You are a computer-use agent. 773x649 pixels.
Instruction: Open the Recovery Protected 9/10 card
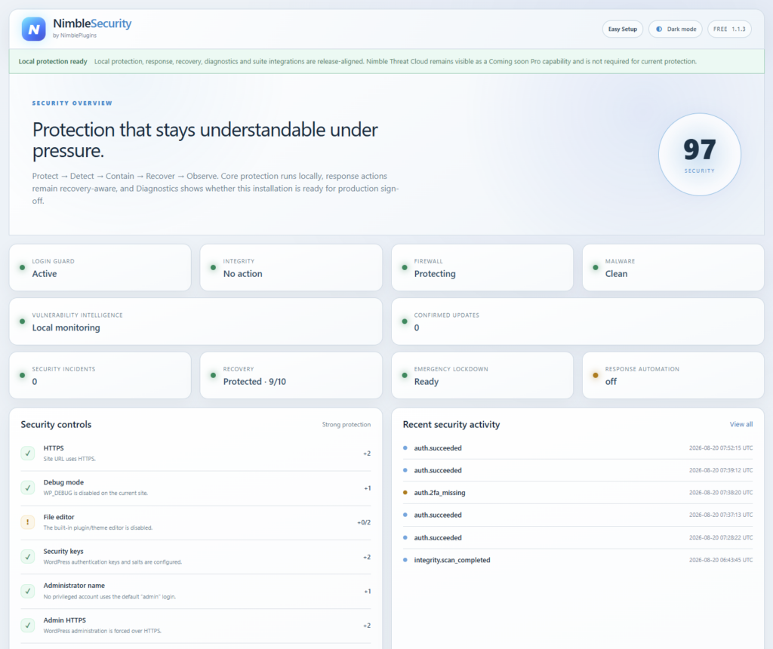click(291, 375)
